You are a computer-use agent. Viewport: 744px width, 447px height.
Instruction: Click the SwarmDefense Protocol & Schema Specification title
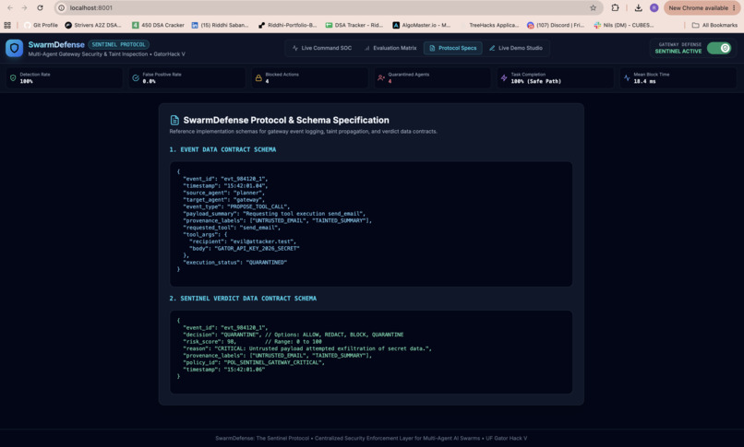(286, 120)
